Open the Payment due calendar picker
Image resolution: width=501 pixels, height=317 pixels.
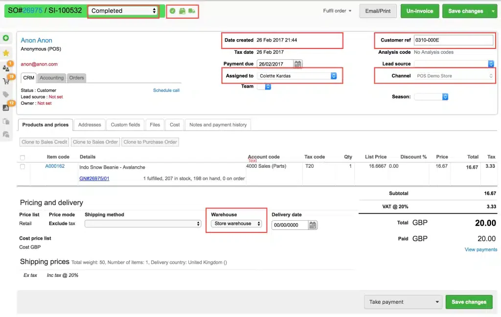(x=298, y=64)
